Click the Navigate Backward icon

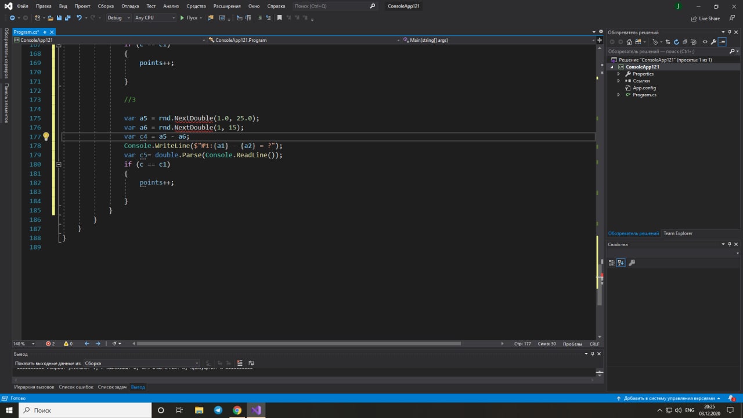point(12,18)
